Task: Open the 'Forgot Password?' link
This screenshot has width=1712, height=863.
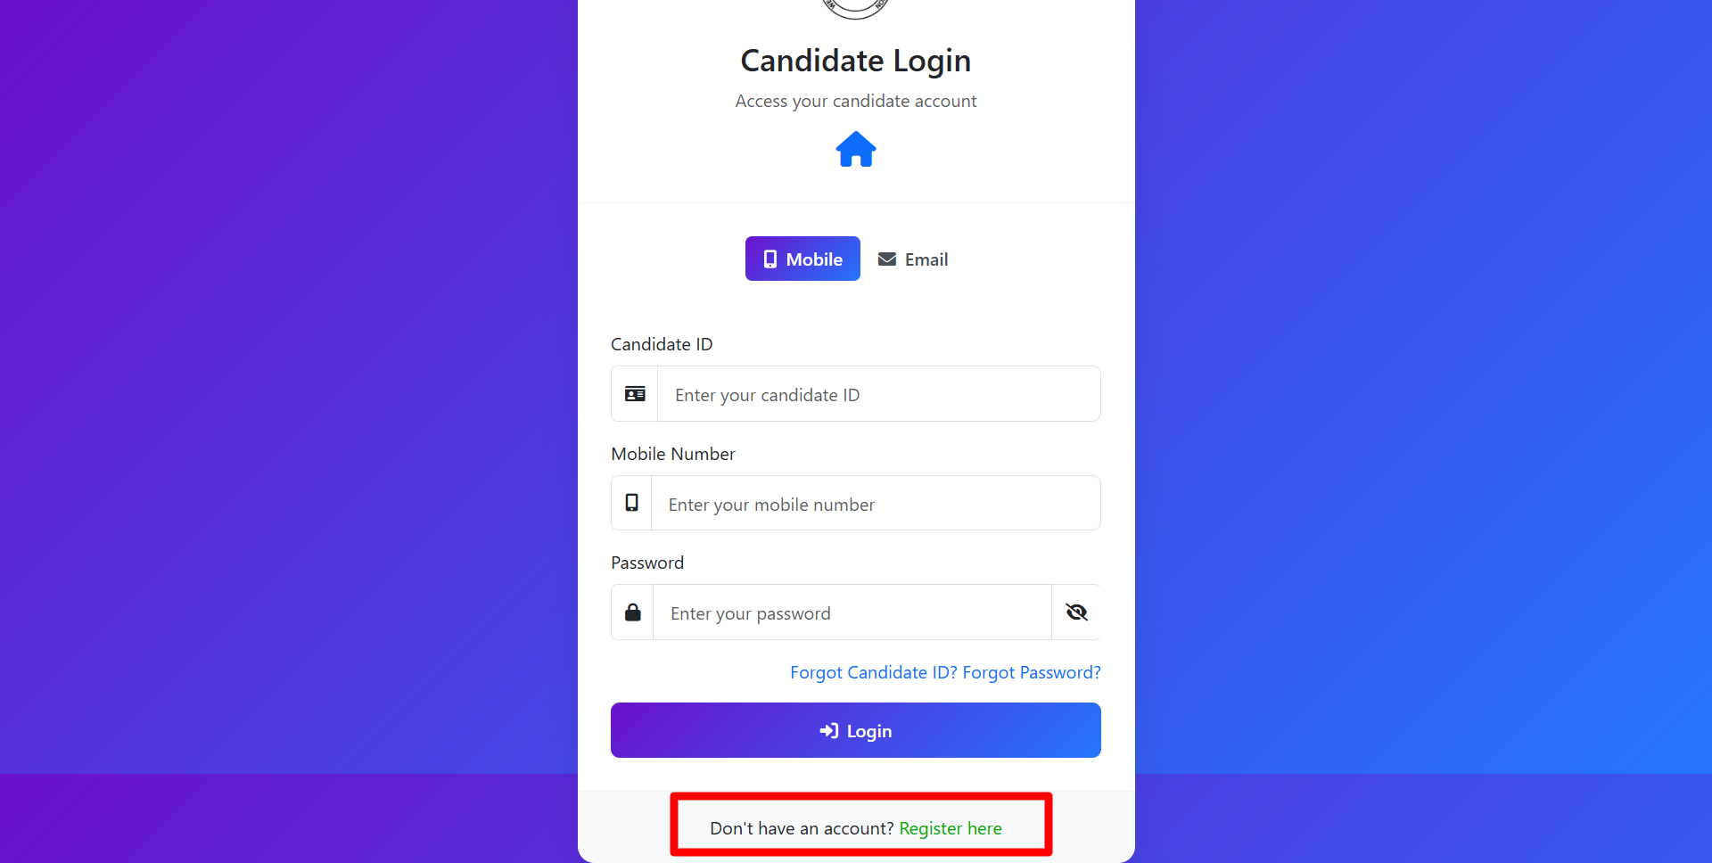Action: [x=1032, y=672]
